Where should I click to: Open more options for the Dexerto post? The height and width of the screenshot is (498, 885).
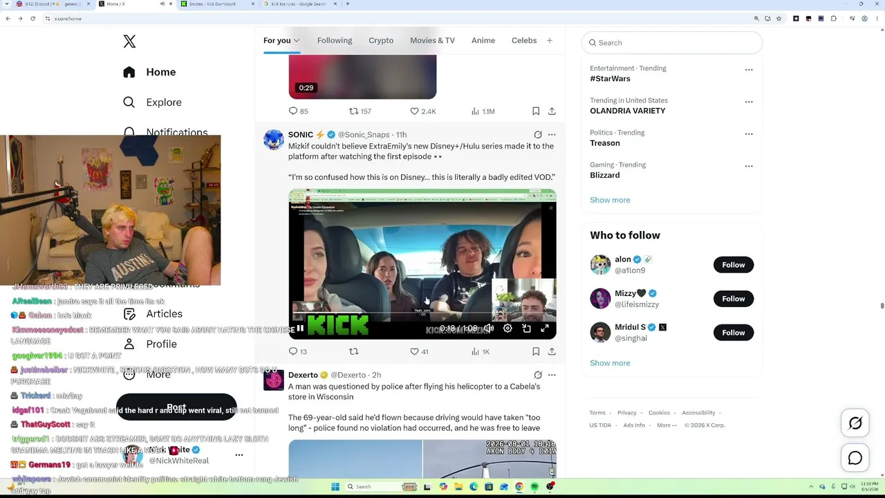click(x=552, y=375)
